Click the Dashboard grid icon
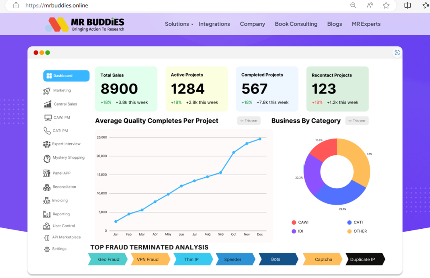 coord(49,76)
